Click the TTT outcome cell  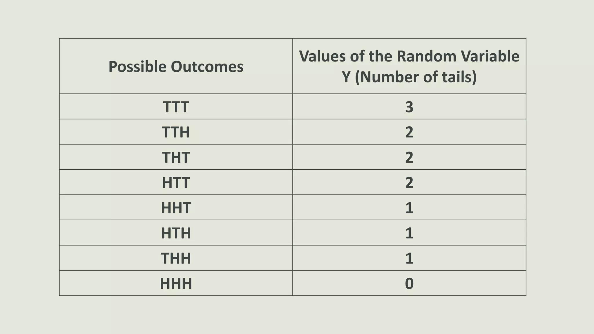click(x=176, y=106)
